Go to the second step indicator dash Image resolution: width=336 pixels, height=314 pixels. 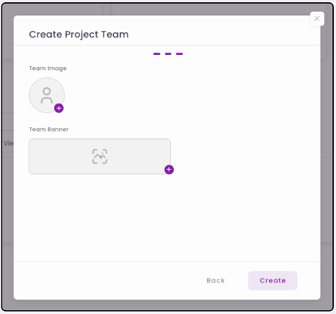click(168, 54)
